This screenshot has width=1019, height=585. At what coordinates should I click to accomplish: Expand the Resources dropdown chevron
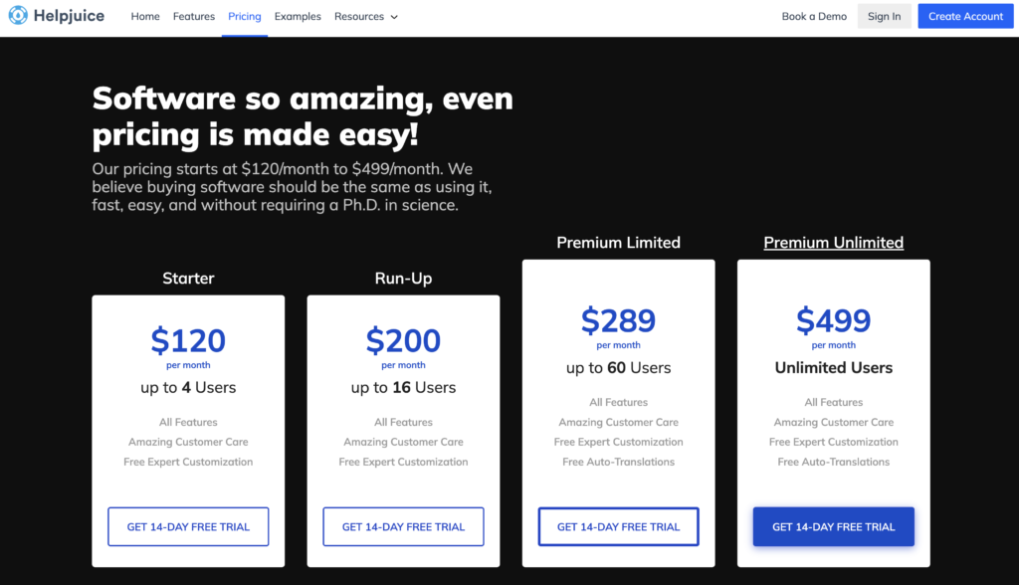pos(394,18)
